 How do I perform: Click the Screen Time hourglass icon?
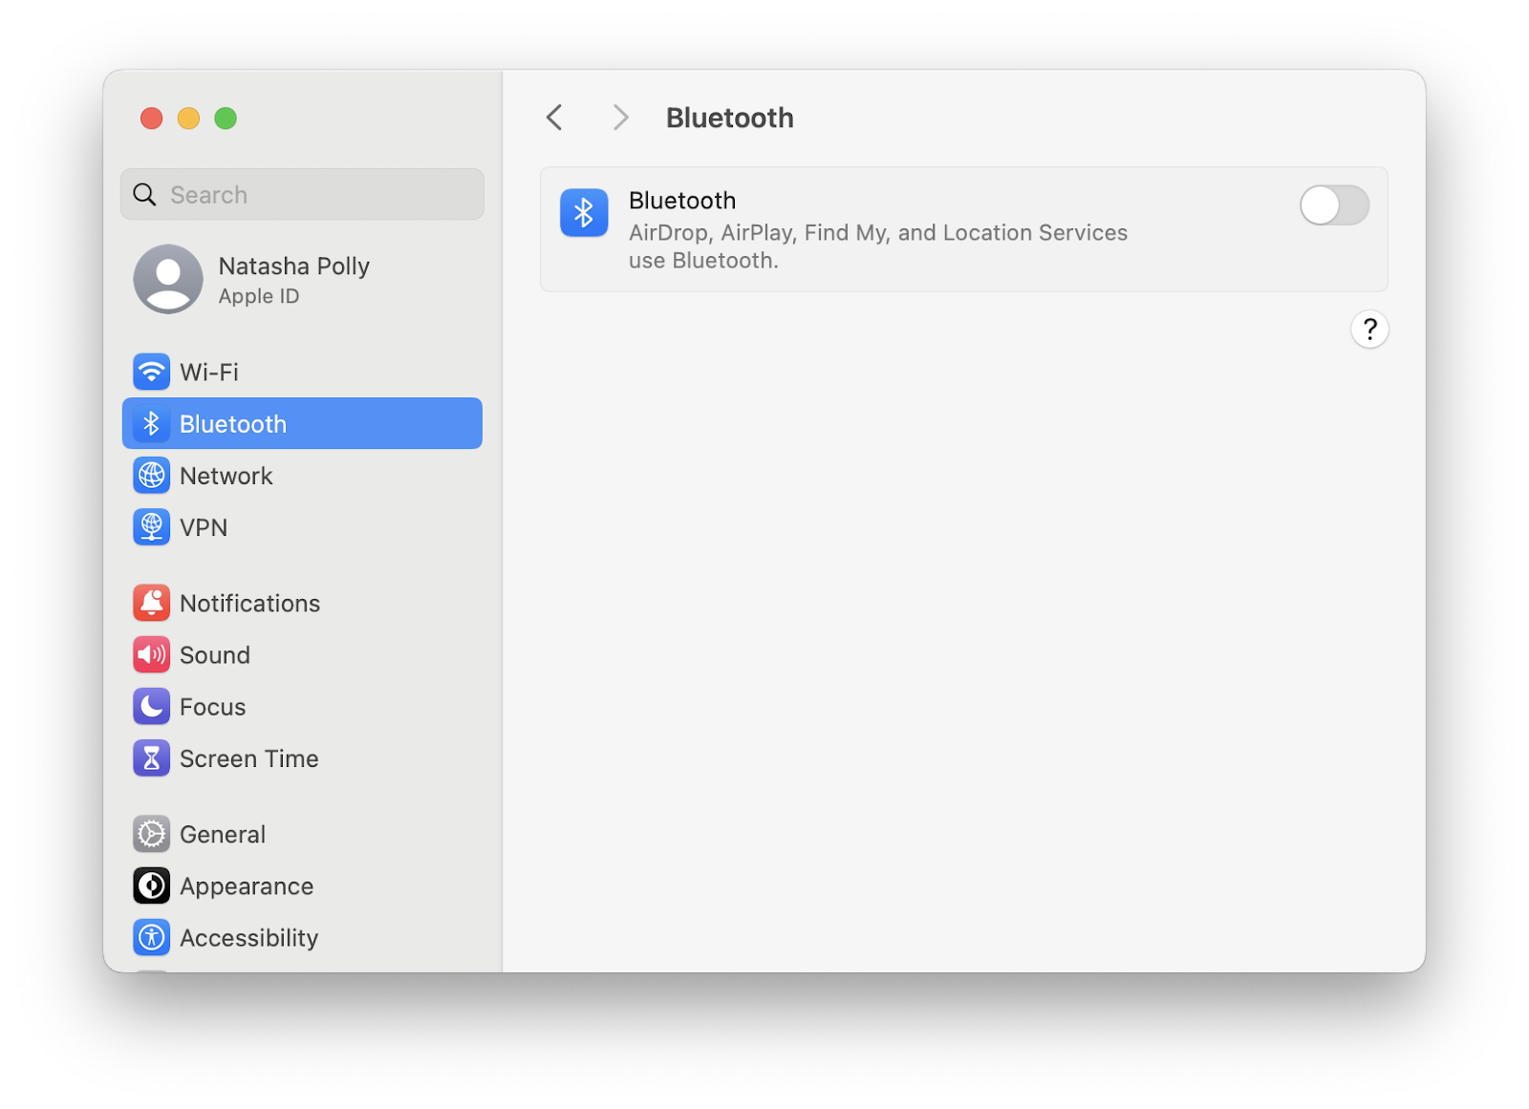tap(151, 757)
